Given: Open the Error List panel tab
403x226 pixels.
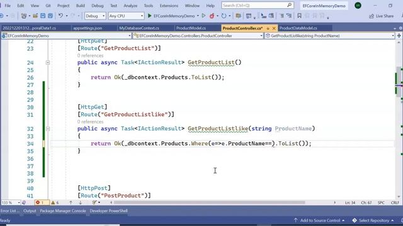Looking at the screenshot, I should (9, 211).
